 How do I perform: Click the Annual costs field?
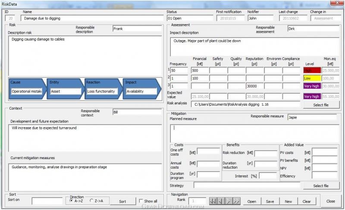208,164
